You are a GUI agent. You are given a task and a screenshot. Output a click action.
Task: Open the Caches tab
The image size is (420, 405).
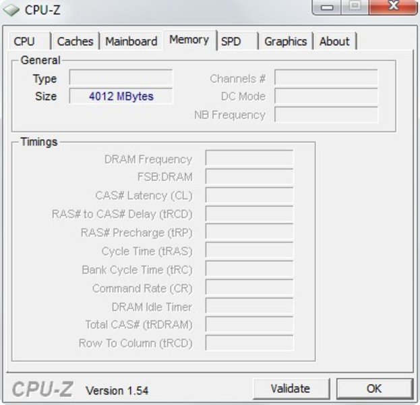point(76,41)
